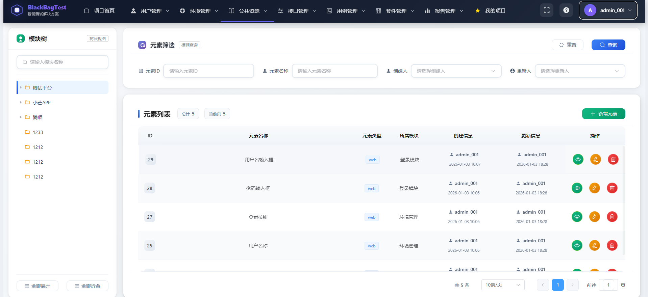Click the 小芒APP folder icon

27,102
